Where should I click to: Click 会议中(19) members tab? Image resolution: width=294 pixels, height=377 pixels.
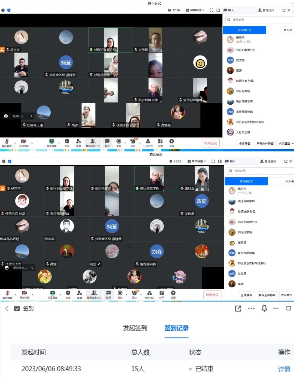244,30
